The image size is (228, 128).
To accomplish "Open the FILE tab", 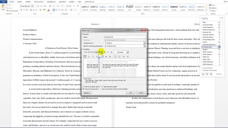I will tap(4, 2).
